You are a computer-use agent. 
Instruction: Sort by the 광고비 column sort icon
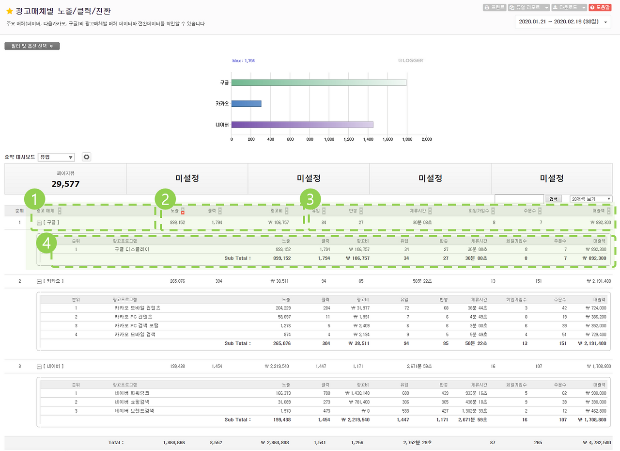pos(287,211)
